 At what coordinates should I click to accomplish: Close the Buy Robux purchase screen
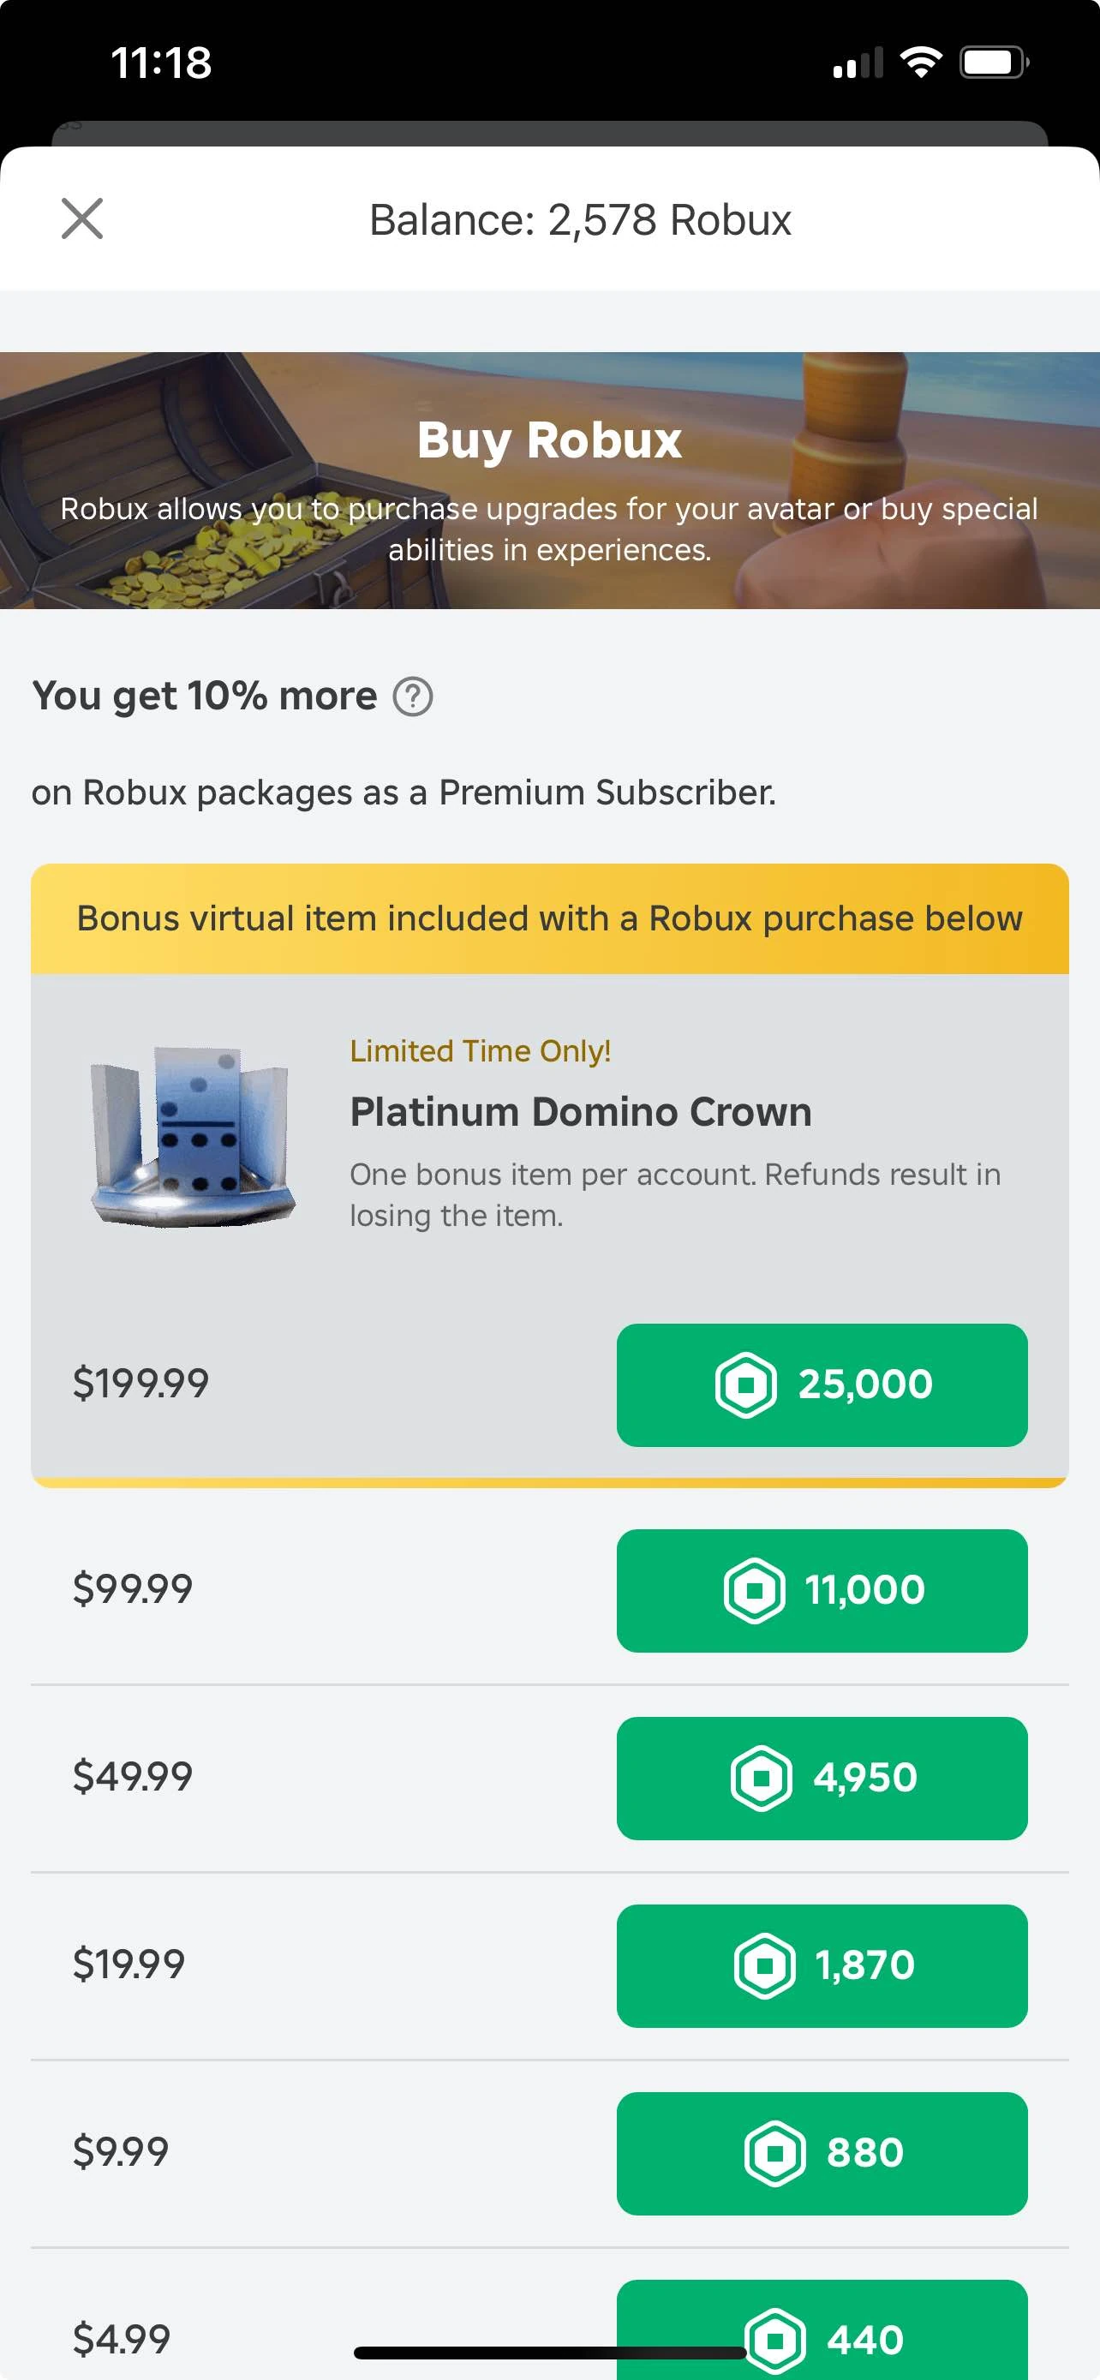pyautogui.click(x=82, y=219)
